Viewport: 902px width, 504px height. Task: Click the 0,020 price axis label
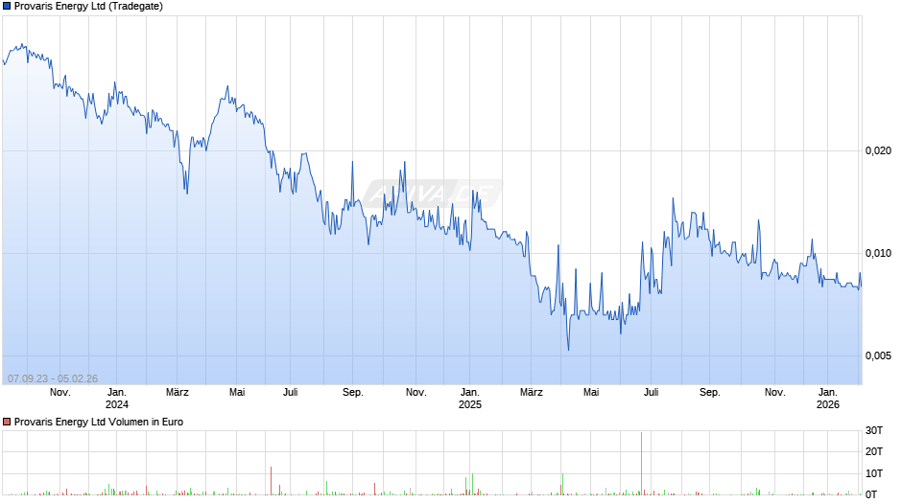[x=878, y=150]
